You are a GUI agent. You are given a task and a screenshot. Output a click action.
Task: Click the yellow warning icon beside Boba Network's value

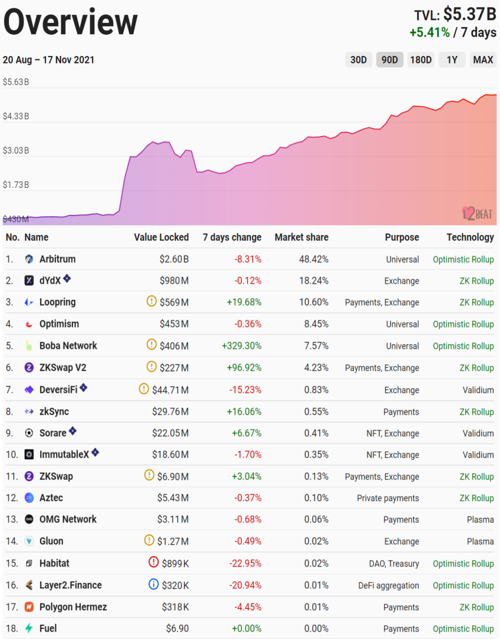(x=151, y=345)
